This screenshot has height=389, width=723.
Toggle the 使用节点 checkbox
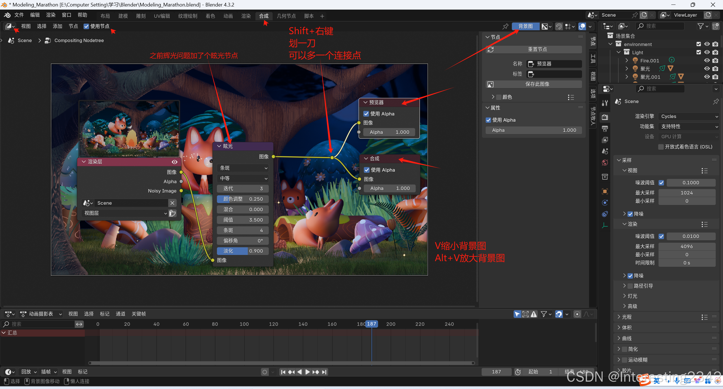86,26
